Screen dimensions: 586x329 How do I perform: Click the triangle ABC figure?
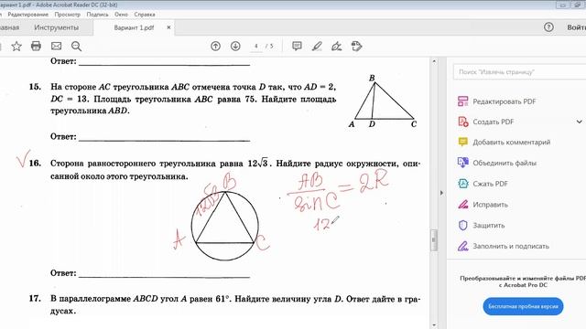[383, 101]
